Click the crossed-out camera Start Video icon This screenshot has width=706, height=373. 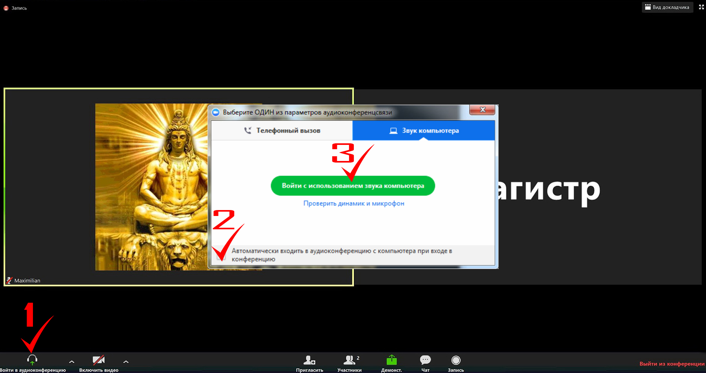click(98, 360)
